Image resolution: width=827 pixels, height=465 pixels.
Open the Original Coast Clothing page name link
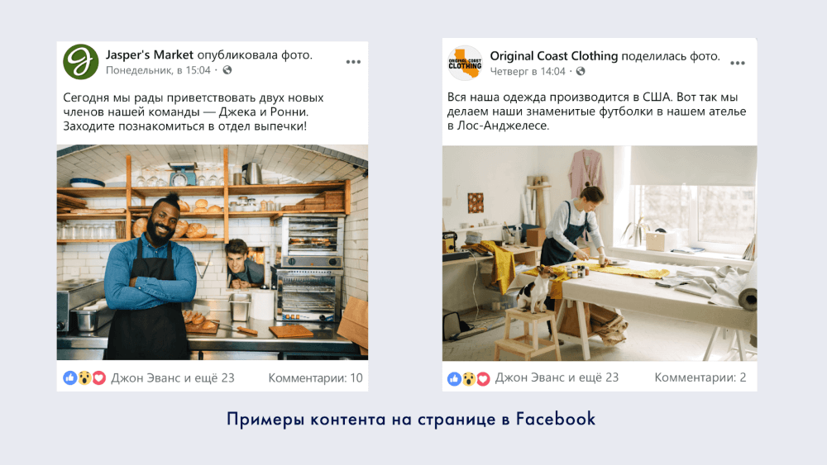click(x=554, y=56)
